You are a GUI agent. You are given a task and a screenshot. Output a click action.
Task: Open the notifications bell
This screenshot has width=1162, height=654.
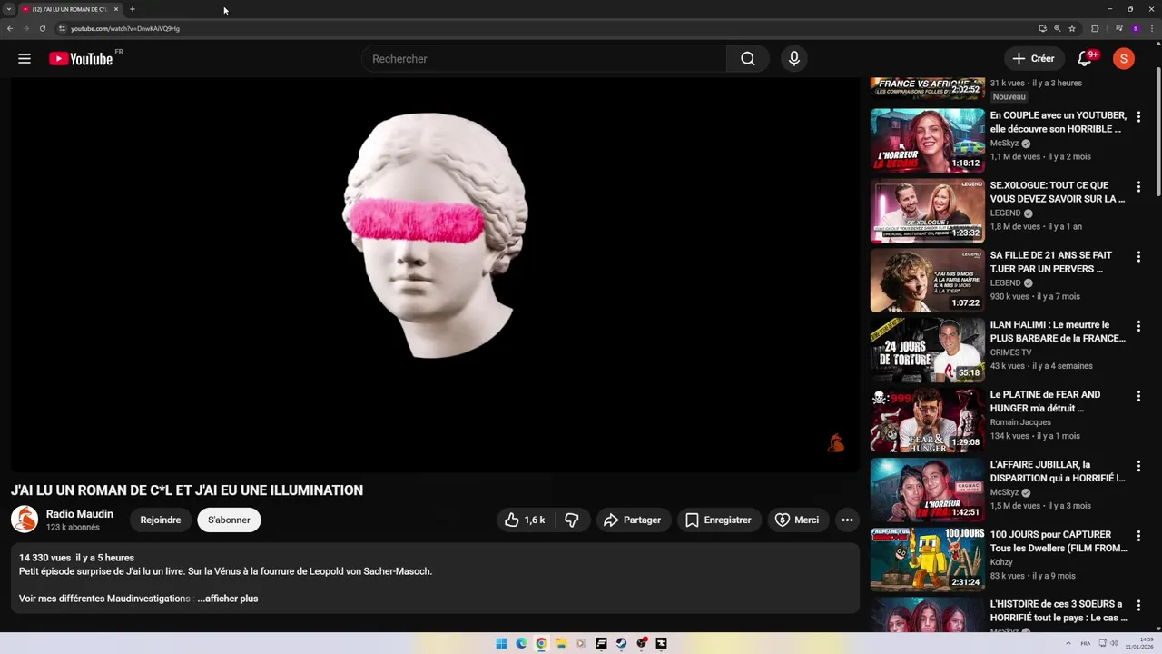(x=1084, y=59)
